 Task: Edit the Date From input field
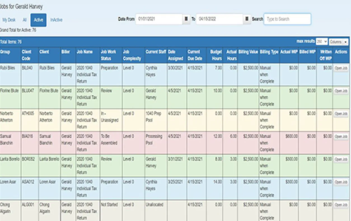(x=159, y=19)
